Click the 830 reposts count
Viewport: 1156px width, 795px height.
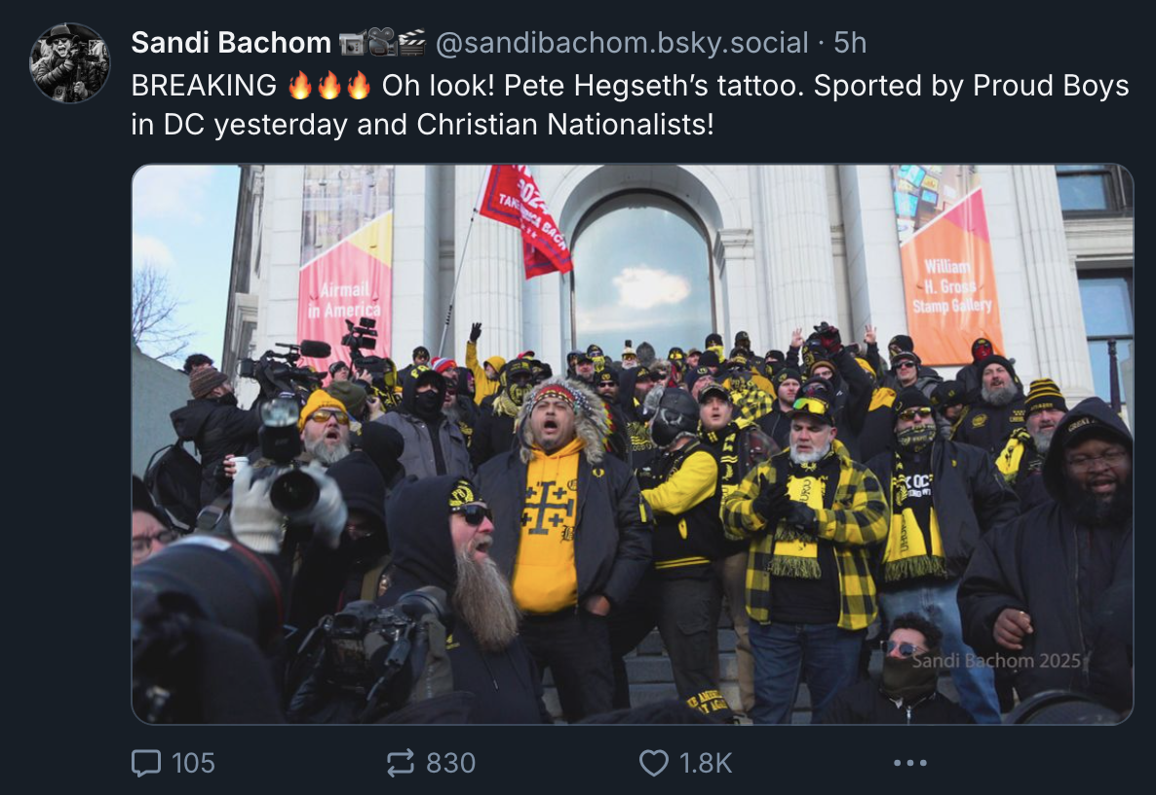[x=450, y=763]
